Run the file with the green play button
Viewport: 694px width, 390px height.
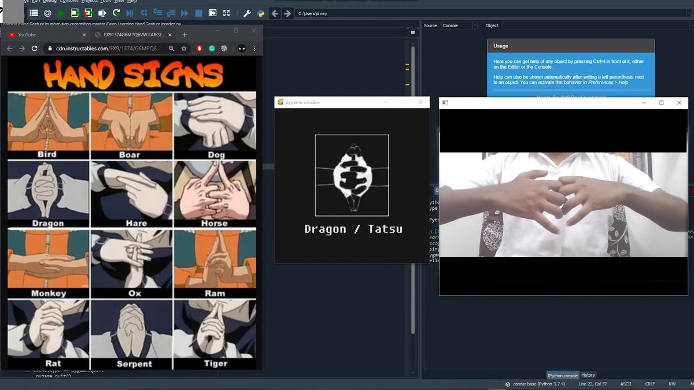pos(61,13)
